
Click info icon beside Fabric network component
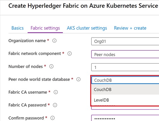tap(69, 54)
